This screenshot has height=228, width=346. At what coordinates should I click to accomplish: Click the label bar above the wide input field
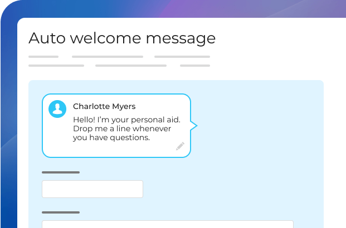pos(61,212)
